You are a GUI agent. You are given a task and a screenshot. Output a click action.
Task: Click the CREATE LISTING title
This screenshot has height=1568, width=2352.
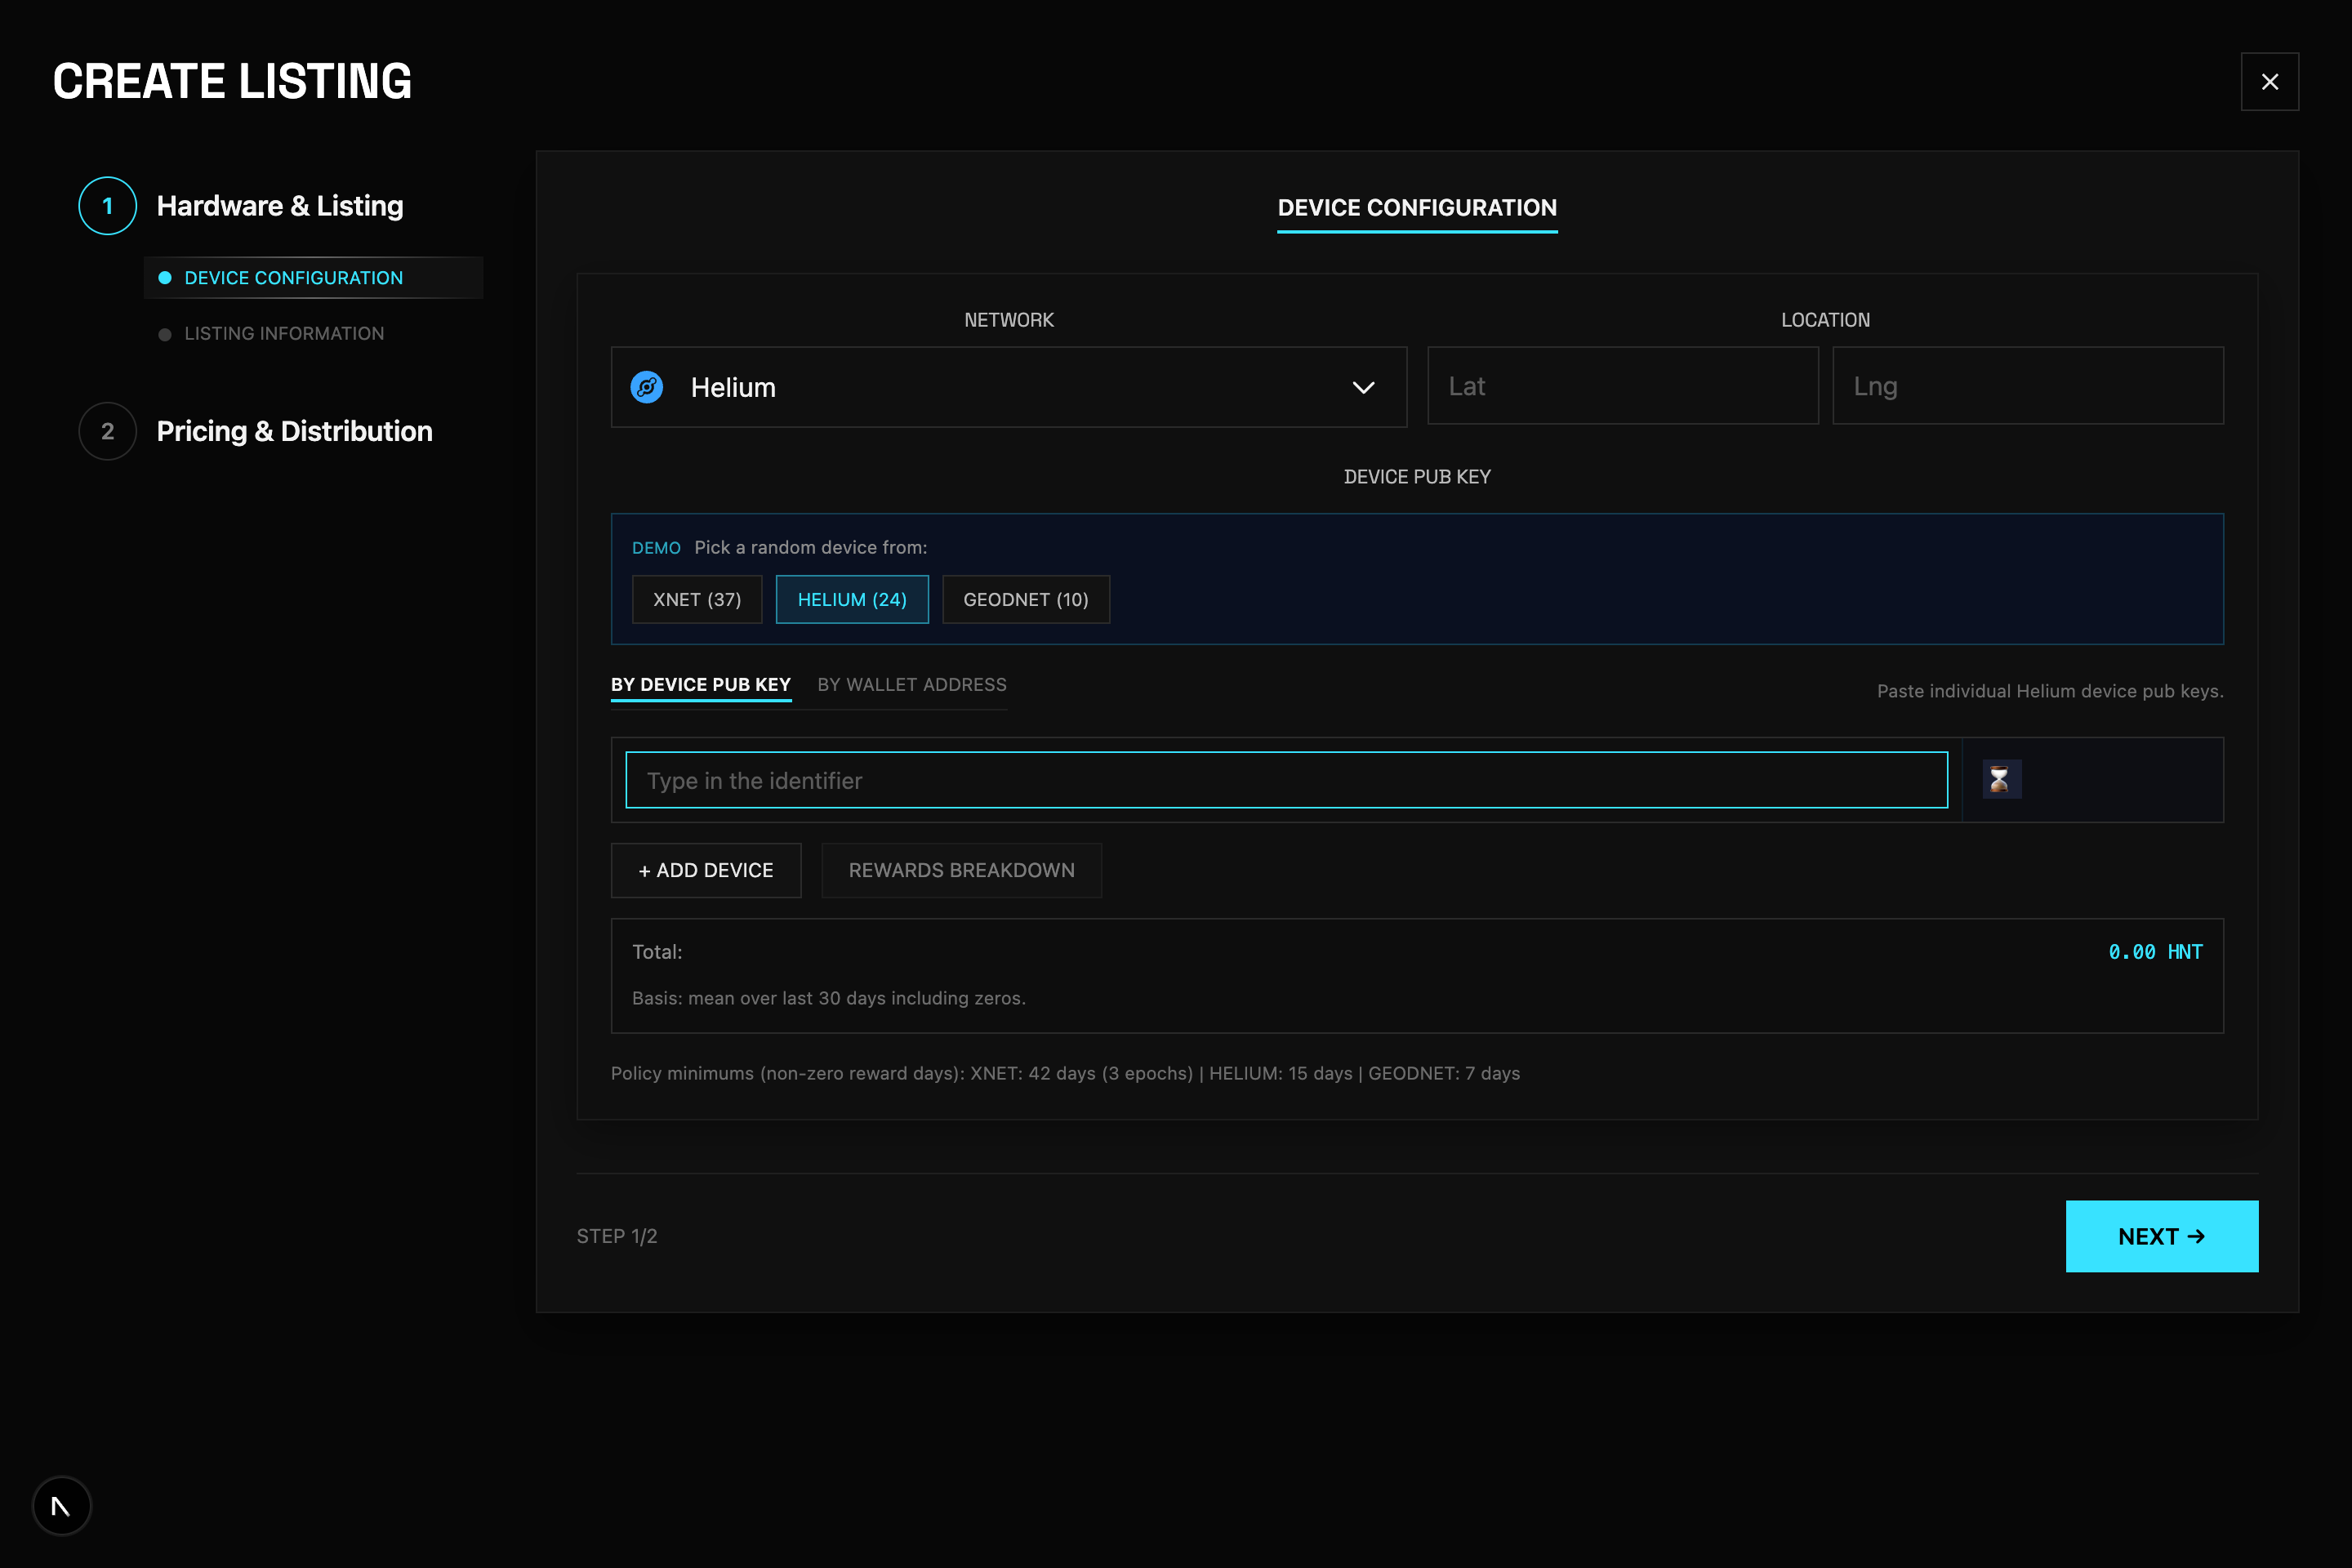[232, 81]
